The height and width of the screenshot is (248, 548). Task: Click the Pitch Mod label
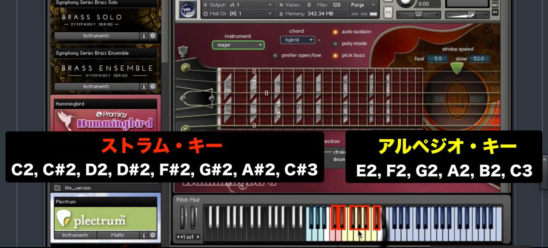click(x=188, y=200)
